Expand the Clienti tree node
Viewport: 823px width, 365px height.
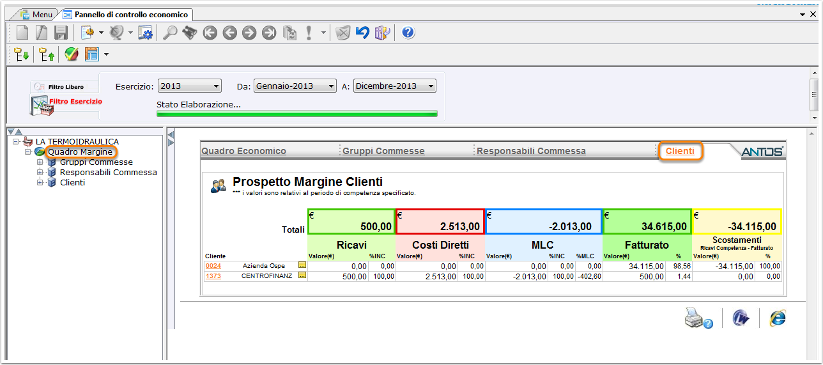point(40,183)
